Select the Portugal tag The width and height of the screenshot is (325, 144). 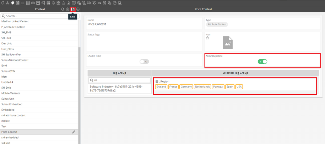coord(218,87)
